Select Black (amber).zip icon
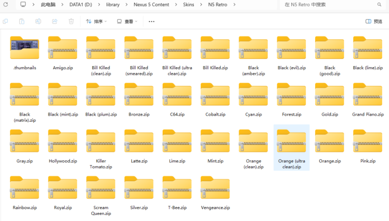This screenshot has width=389, height=221. point(253,48)
